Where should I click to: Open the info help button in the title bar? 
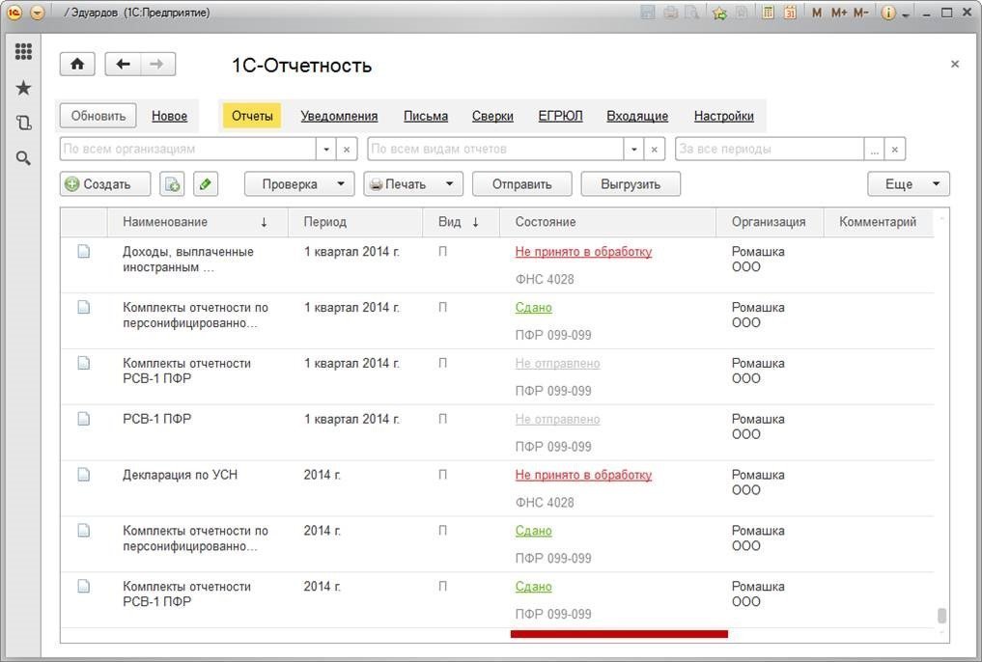888,13
